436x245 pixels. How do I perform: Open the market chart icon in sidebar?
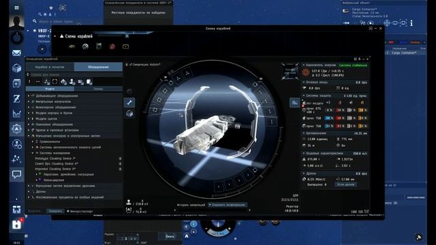pos(16,114)
